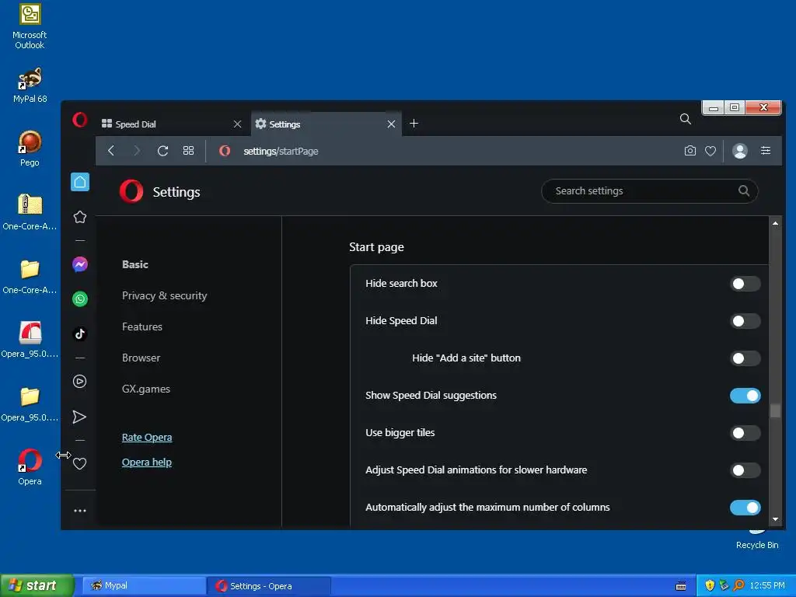
Task: Click Settings - Opera taskbar button
Action: 269,585
